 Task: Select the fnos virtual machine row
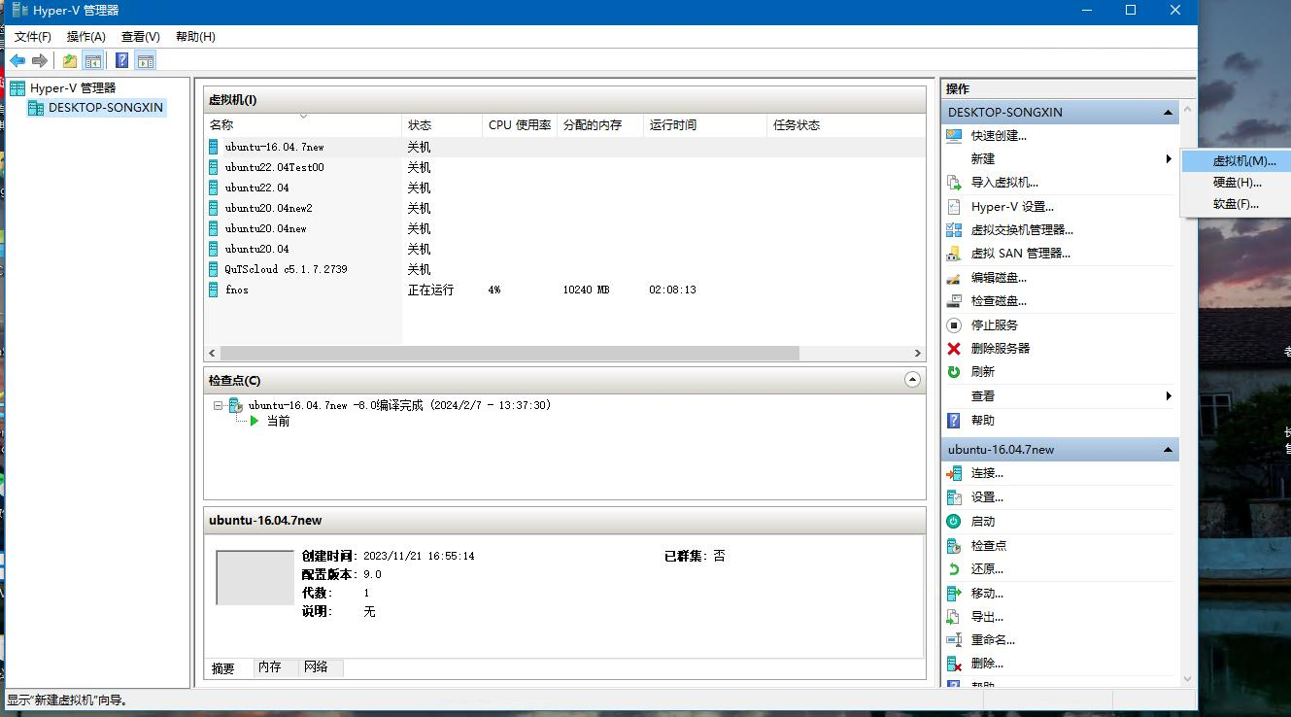(564, 290)
